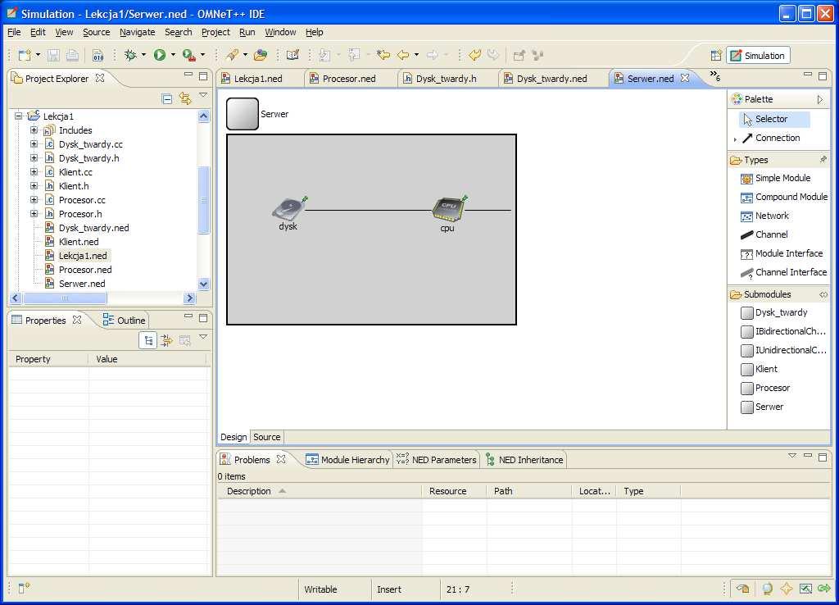Open Problems view menu chevron
The width and height of the screenshot is (839, 605).
click(792, 456)
